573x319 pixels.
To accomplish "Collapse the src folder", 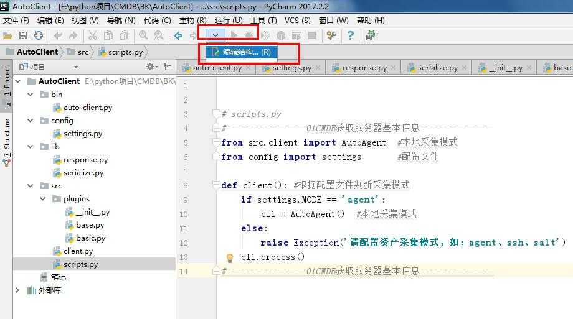I will click(31, 186).
